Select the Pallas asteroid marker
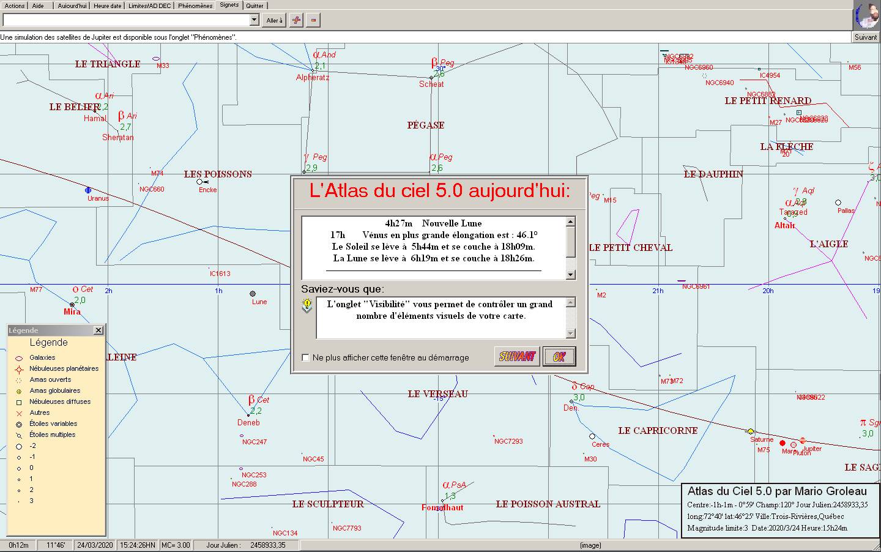Image resolution: width=881 pixels, height=552 pixels. click(838, 203)
